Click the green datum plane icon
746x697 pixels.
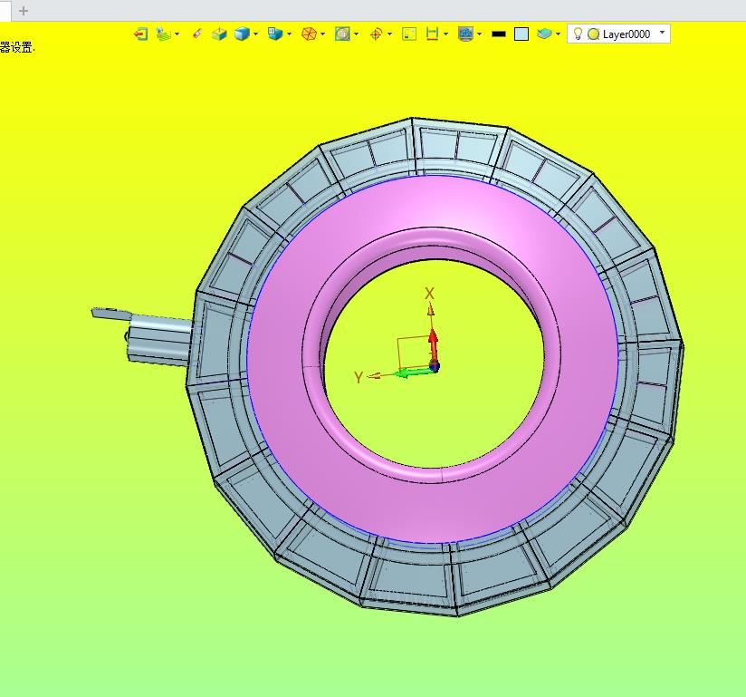coord(163,34)
